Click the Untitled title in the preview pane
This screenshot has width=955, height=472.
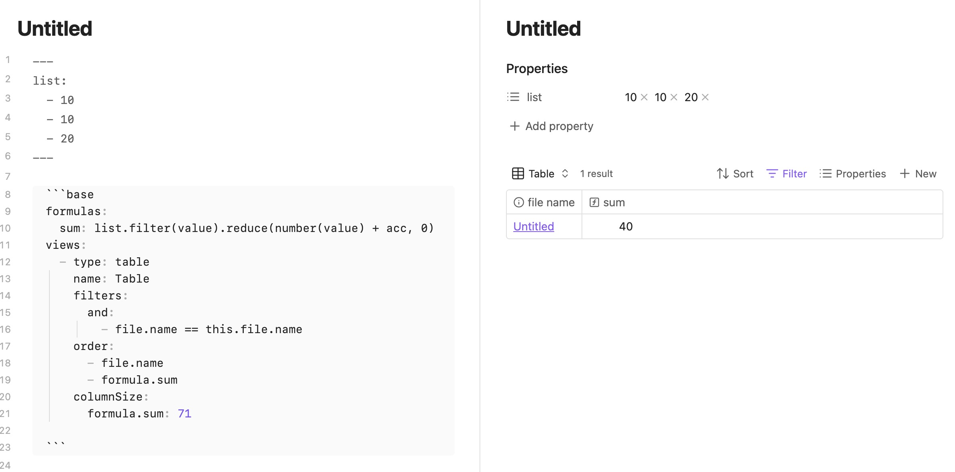coord(543,28)
